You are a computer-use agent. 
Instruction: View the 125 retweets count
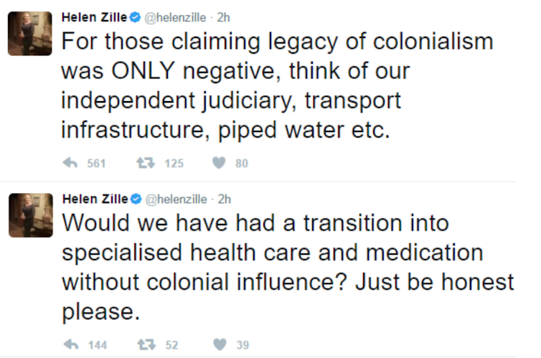tap(174, 164)
